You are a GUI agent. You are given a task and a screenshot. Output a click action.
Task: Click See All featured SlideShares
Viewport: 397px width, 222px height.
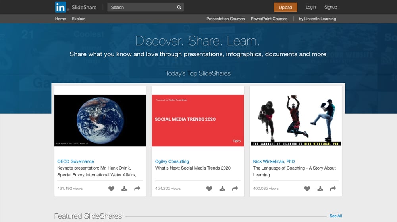pos(336,216)
